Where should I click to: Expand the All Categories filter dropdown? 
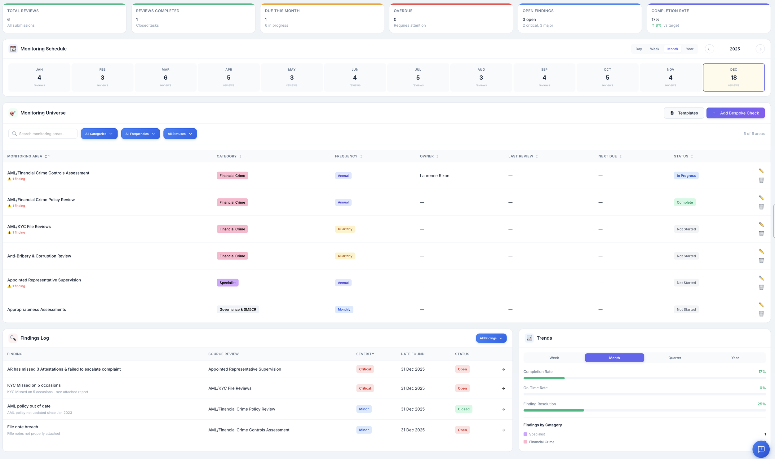coord(99,134)
